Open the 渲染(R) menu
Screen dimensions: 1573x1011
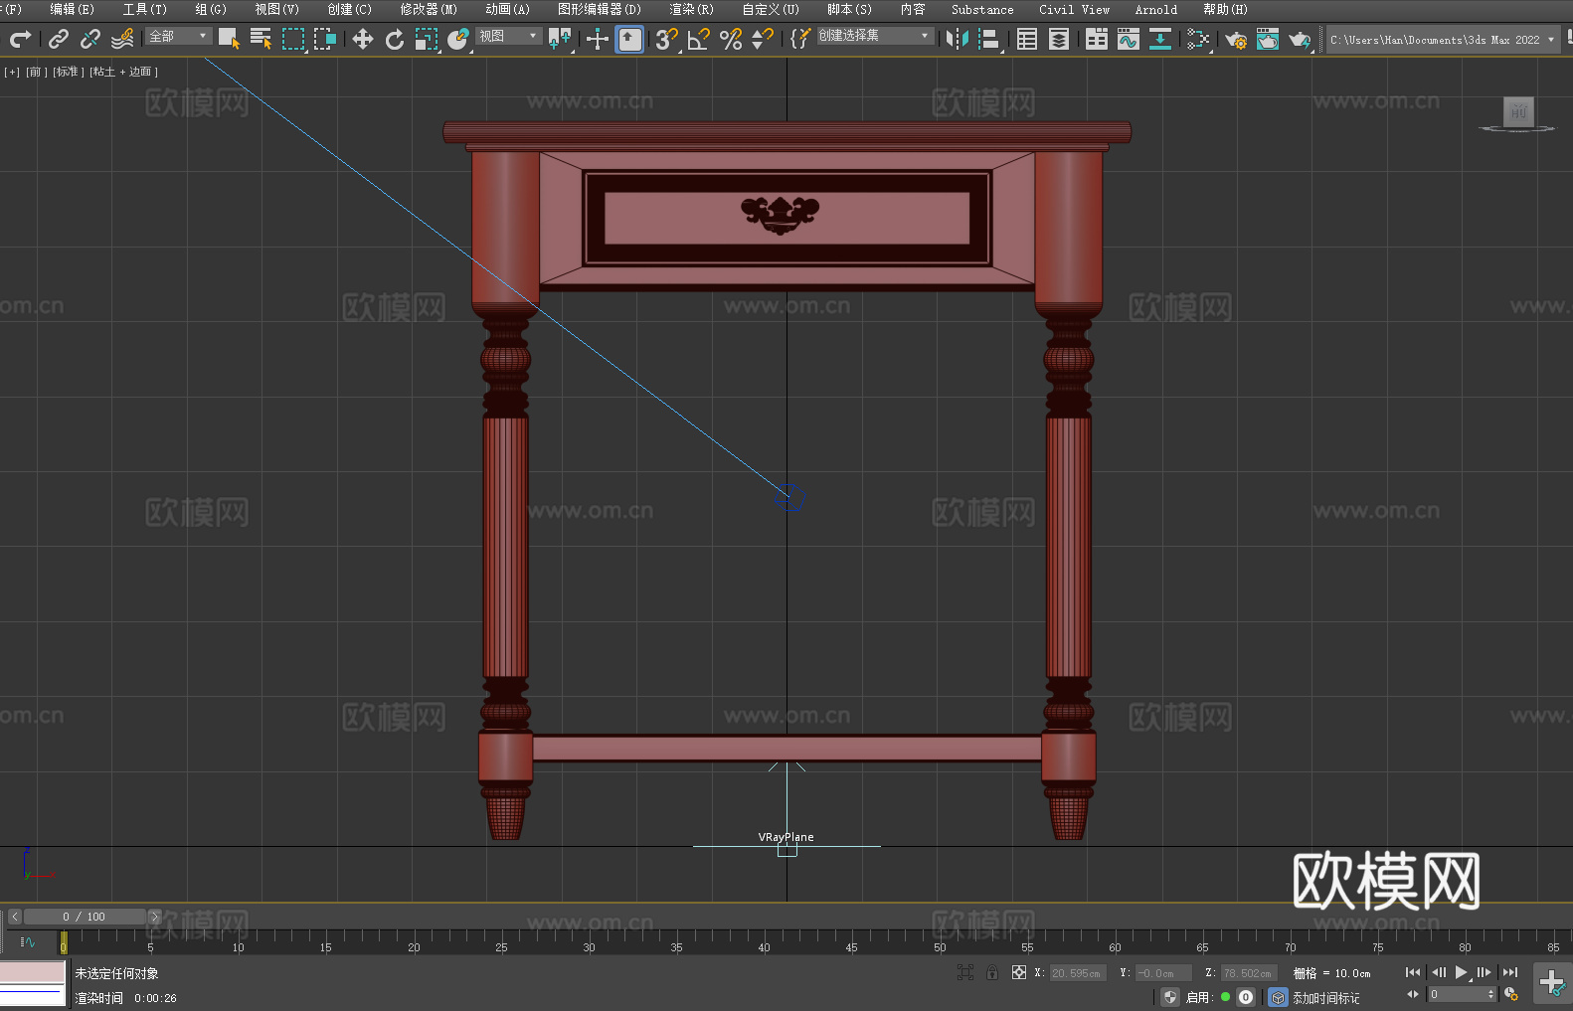(x=691, y=9)
